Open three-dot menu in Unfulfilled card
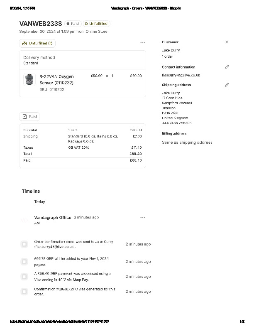 coord(143,43)
